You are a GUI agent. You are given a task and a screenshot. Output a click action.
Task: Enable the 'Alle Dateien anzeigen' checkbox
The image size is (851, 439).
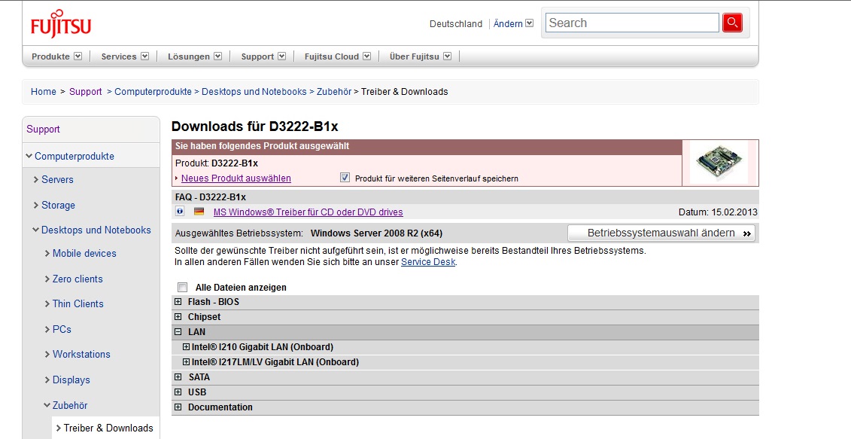click(182, 288)
